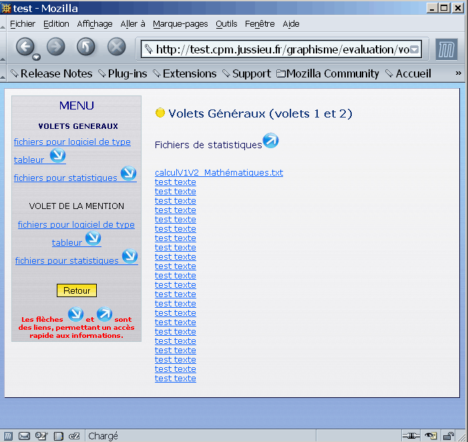Open the Fenêtre menu
This screenshot has height=442, width=468.
pyautogui.click(x=260, y=24)
